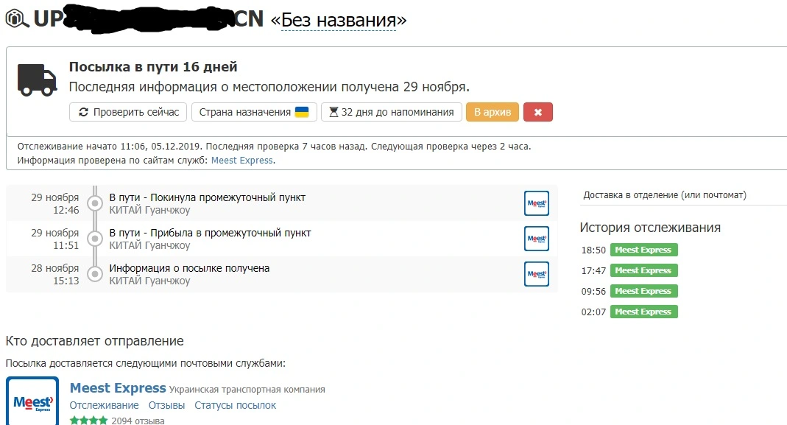Open the Отзывы reviews link
This screenshot has width=787, height=425.
tap(166, 405)
